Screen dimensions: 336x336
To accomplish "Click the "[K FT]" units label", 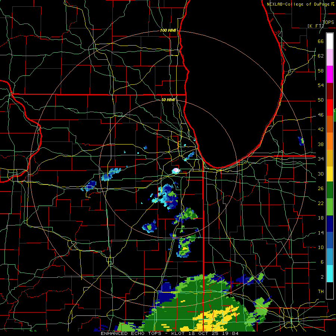I will [315, 26].
